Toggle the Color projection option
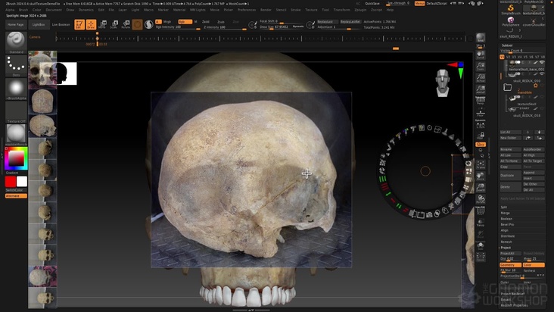 [x=534, y=265]
